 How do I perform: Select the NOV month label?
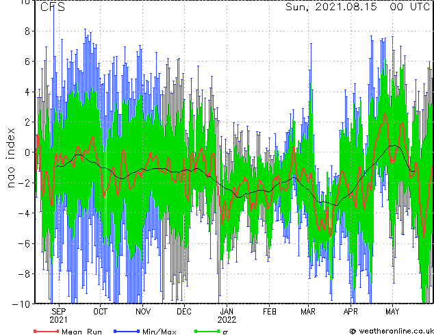[143, 312]
